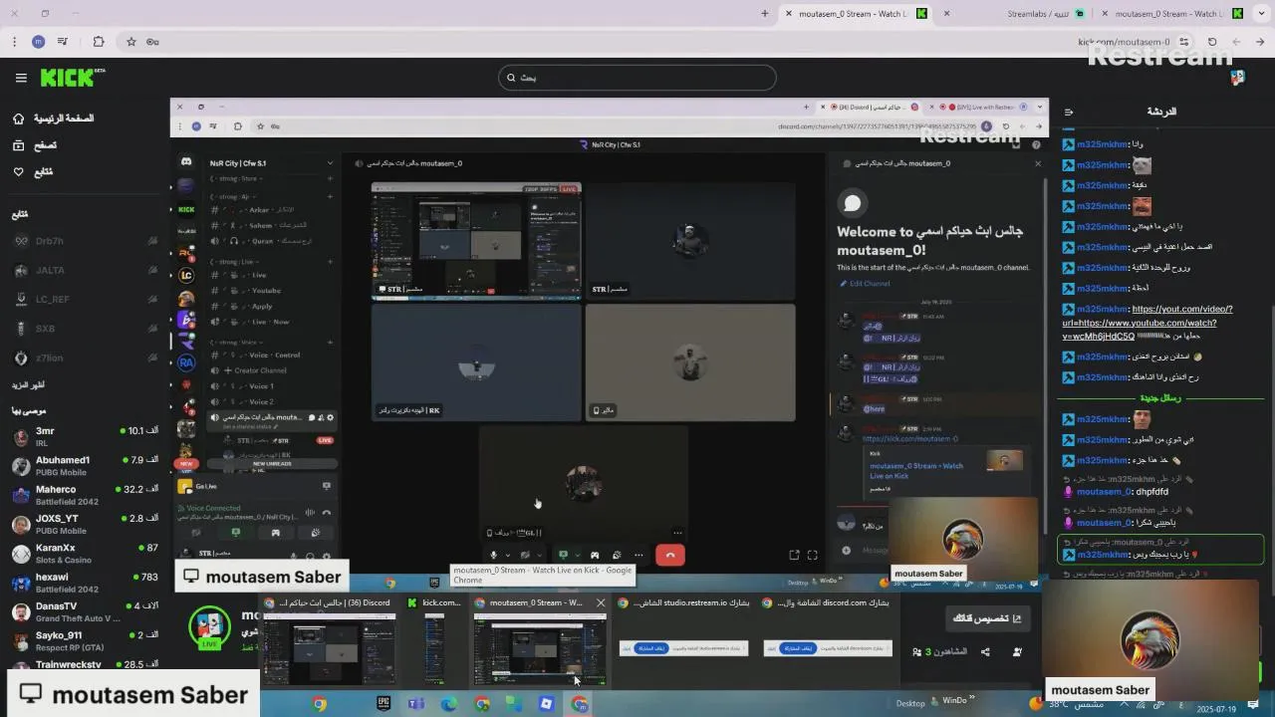The height and width of the screenshot is (717, 1275).
Task: Click the KICK logo
Action: 73,77
